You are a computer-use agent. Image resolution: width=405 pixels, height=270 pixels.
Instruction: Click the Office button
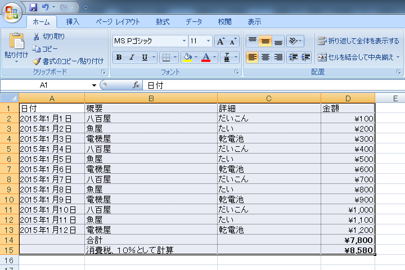point(11,11)
